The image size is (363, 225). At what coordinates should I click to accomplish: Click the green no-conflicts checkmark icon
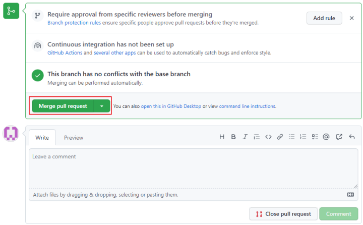37,76
